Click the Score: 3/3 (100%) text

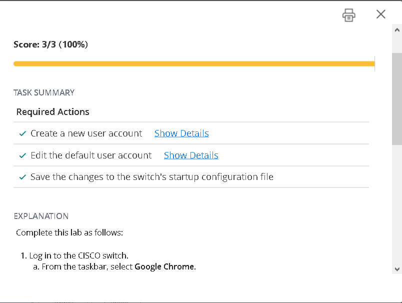[50, 44]
